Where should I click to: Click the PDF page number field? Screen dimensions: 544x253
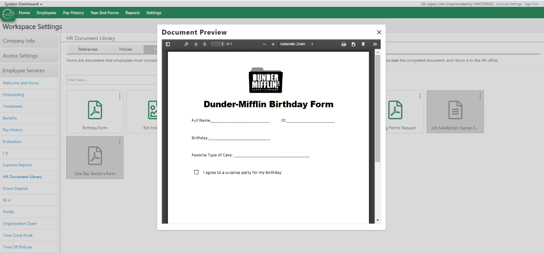(218, 44)
